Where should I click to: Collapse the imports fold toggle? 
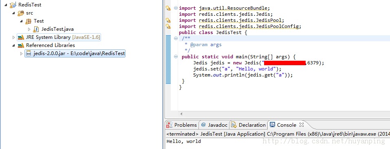176,8
